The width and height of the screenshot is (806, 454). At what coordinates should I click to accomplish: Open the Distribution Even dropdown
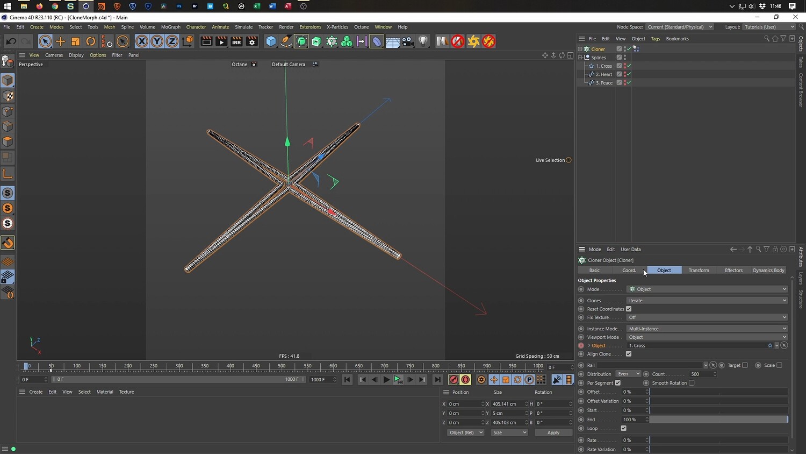click(628, 374)
